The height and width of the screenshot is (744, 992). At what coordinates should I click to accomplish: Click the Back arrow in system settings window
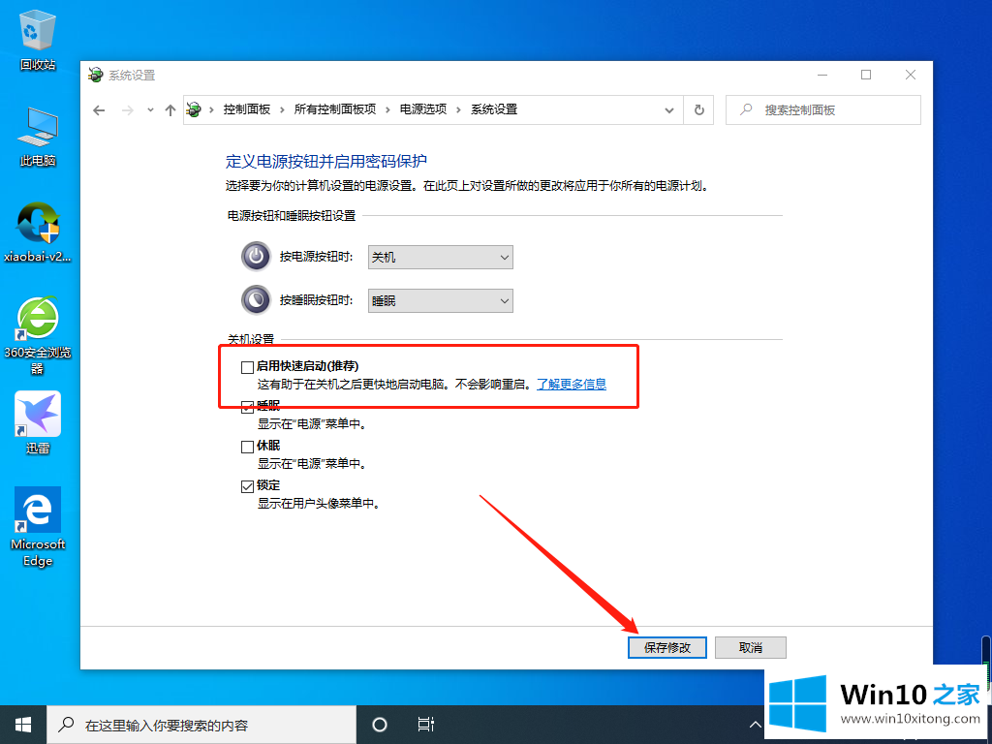pyautogui.click(x=99, y=110)
